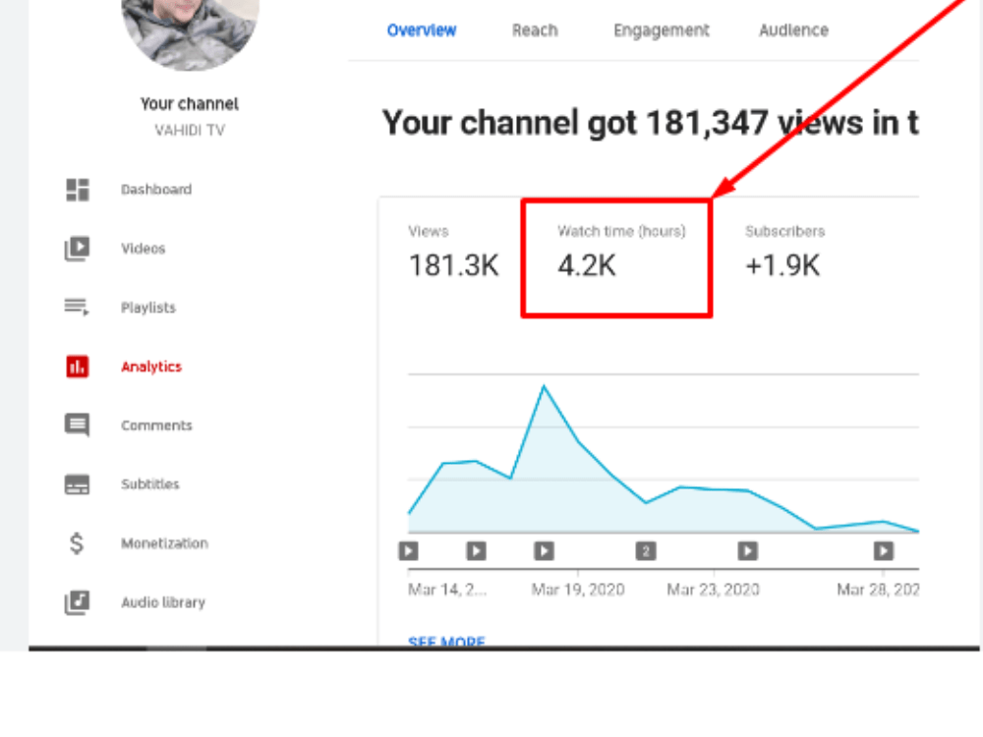Screen dimensions: 983x737
Task: Click the chart peak data point
Action: coord(545,385)
